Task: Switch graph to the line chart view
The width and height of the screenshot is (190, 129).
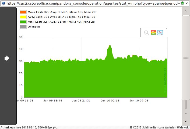Action: click(x=160, y=33)
